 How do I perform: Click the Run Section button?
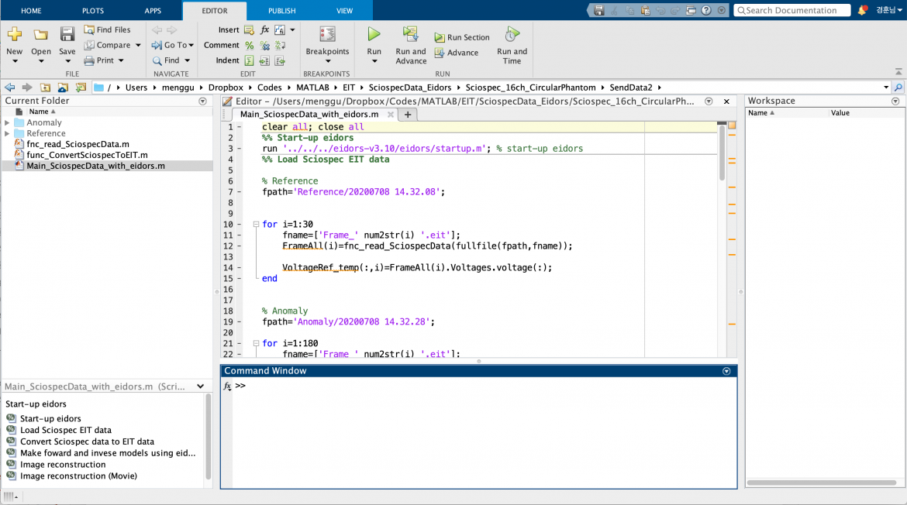462,37
